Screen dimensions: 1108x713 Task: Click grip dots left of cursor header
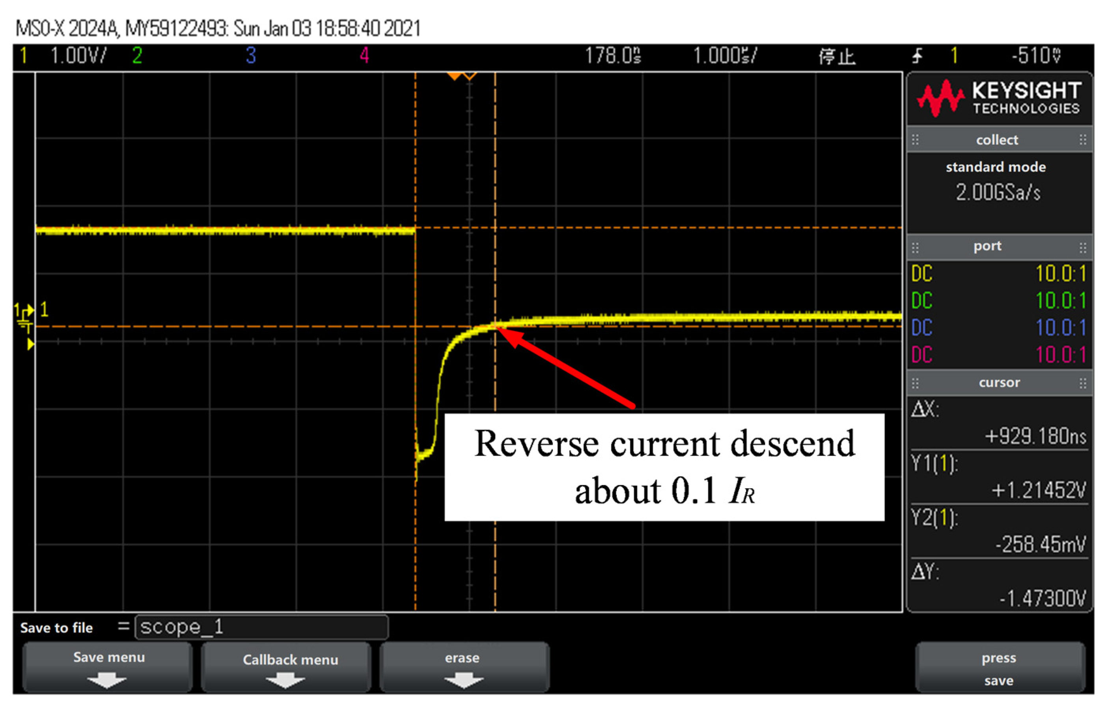(x=915, y=383)
